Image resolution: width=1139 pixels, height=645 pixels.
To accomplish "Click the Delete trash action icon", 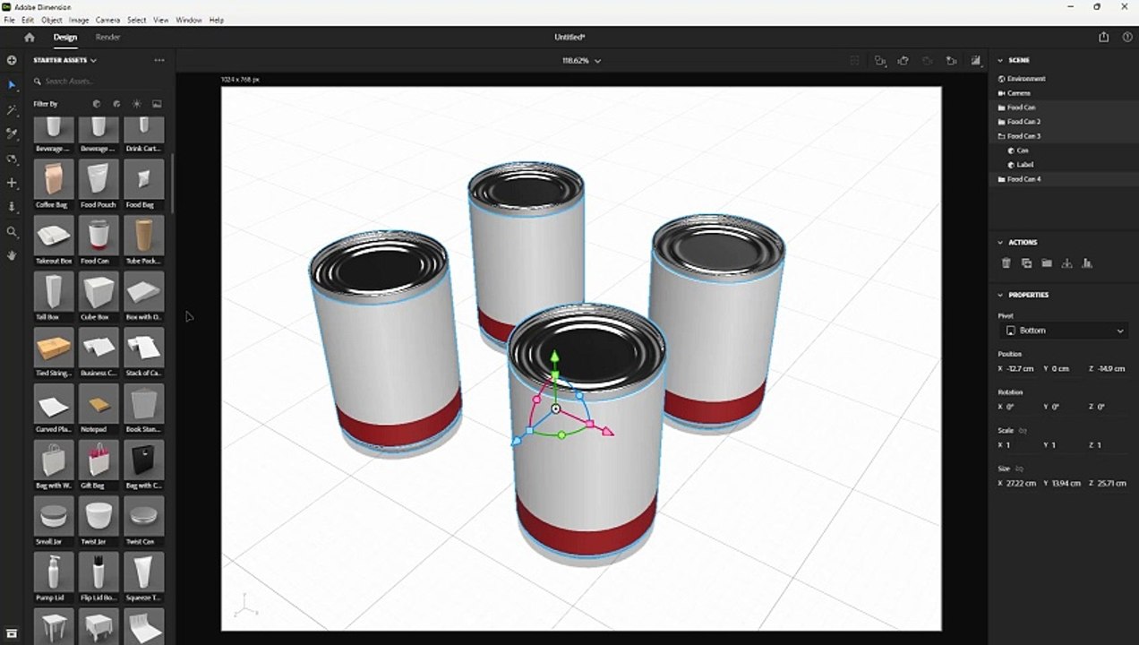I will coord(1006,263).
